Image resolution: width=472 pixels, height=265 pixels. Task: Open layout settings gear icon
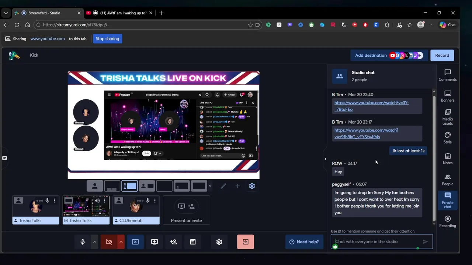click(252, 186)
